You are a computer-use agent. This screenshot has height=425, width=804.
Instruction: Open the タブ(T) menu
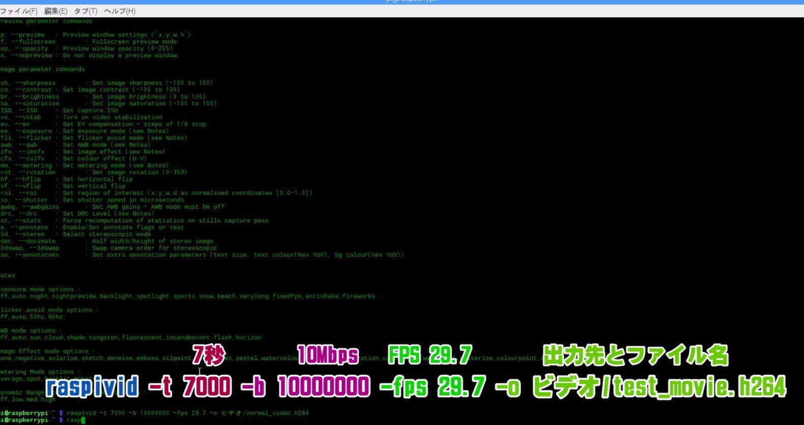85,11
